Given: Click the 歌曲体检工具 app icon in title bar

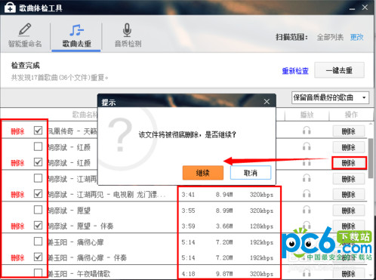Looking at the screenshot, I should [x=10, y=8].
